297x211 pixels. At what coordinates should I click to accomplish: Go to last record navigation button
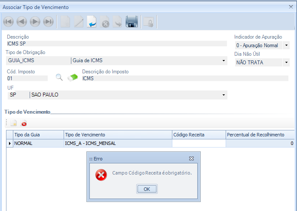click(48, 21)
